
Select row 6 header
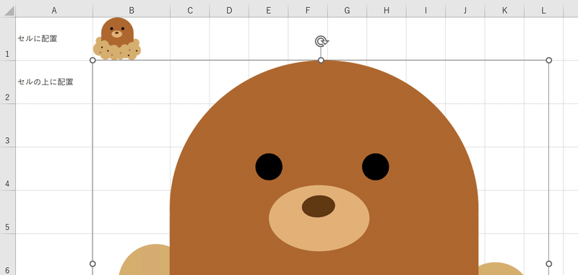(x=8, y=254)
